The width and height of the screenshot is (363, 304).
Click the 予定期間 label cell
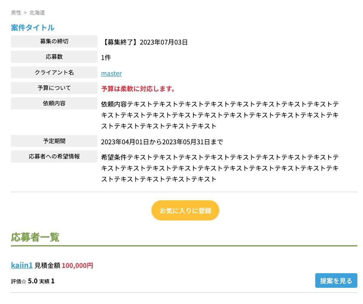(54, 141)
